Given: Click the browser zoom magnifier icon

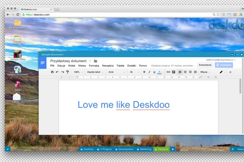Looking at the screenshot, I should pos(214,14).
